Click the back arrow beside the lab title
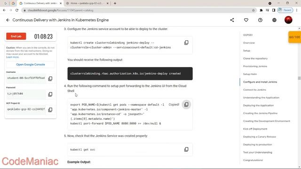This screenshot has height=169, width=301. pos(8,20)
